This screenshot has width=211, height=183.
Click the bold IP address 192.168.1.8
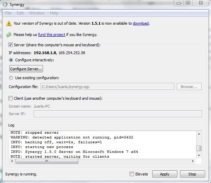pyautogui.click(x=45, y=53)
